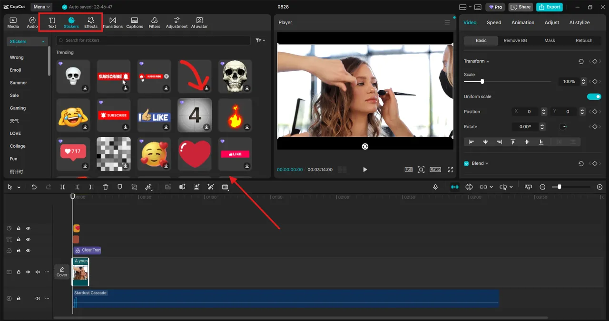
Task: Collapse the Transform section
Action: (489, 61)
